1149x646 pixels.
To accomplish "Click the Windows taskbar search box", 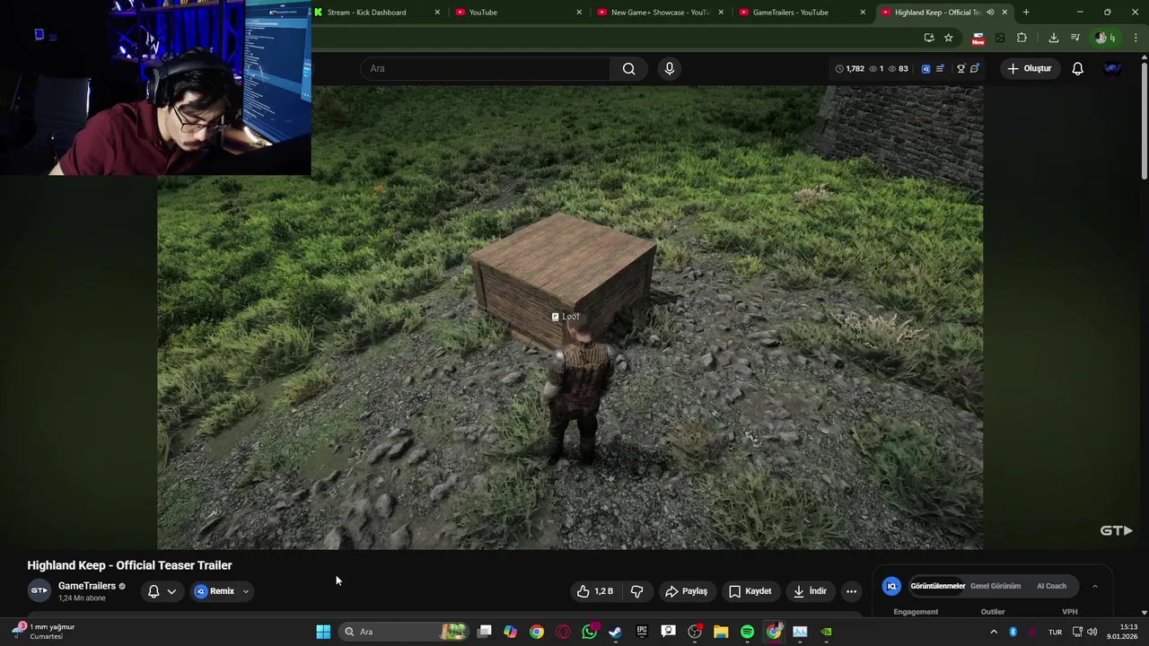I will [x=404, y=632].
